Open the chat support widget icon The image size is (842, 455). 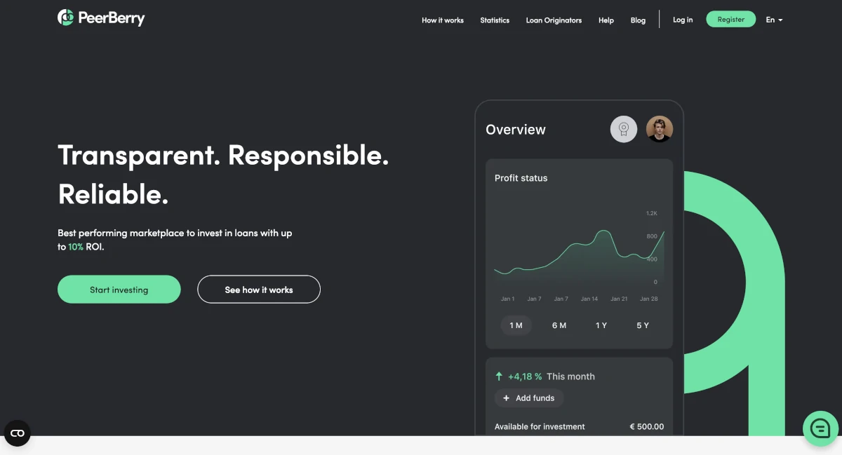click(820, 428)
